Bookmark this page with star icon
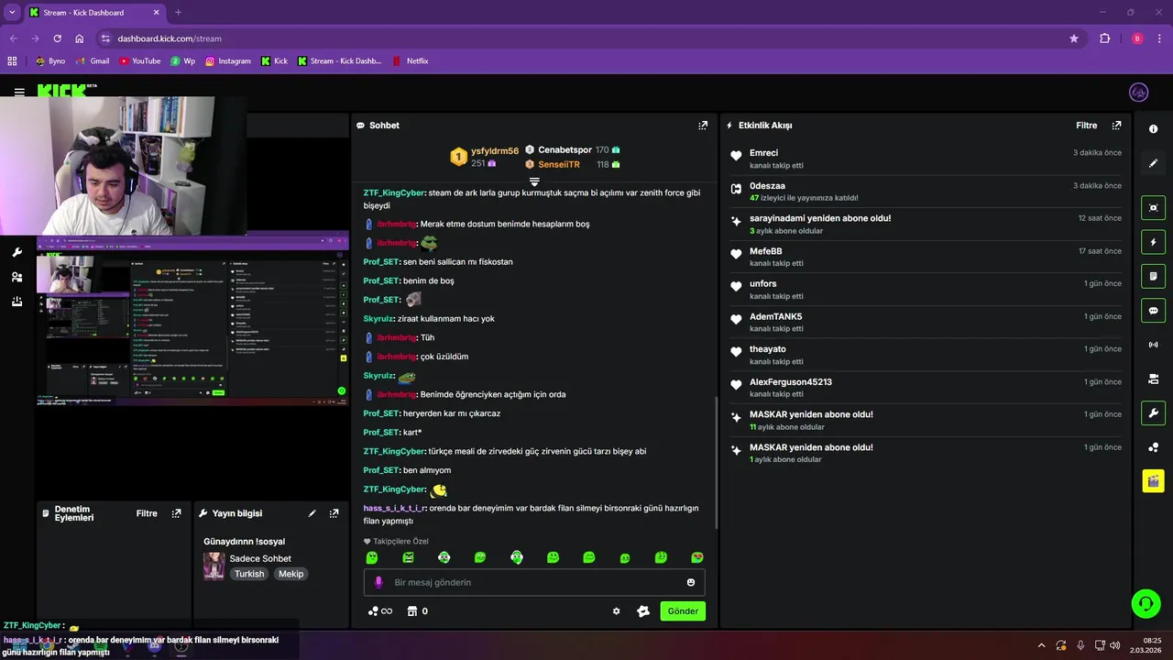 click(1074, 38)
